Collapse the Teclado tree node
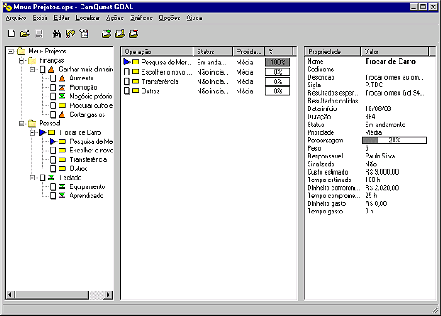This screenshot has height=316, width=441. click(x=32, y=178)
